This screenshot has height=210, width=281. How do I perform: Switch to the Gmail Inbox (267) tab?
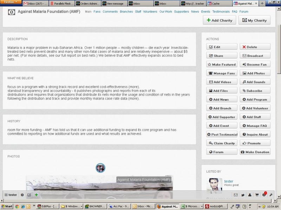pos(35,3)
